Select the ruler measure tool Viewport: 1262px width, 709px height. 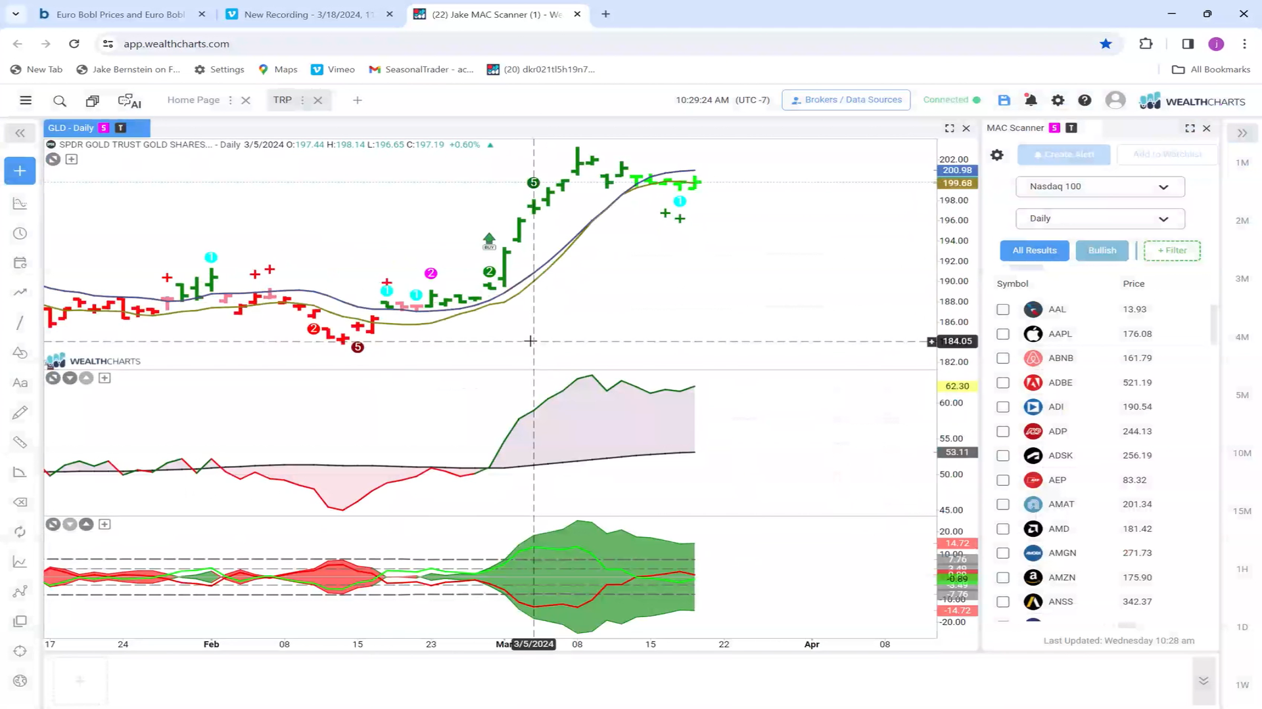(20, 442)
